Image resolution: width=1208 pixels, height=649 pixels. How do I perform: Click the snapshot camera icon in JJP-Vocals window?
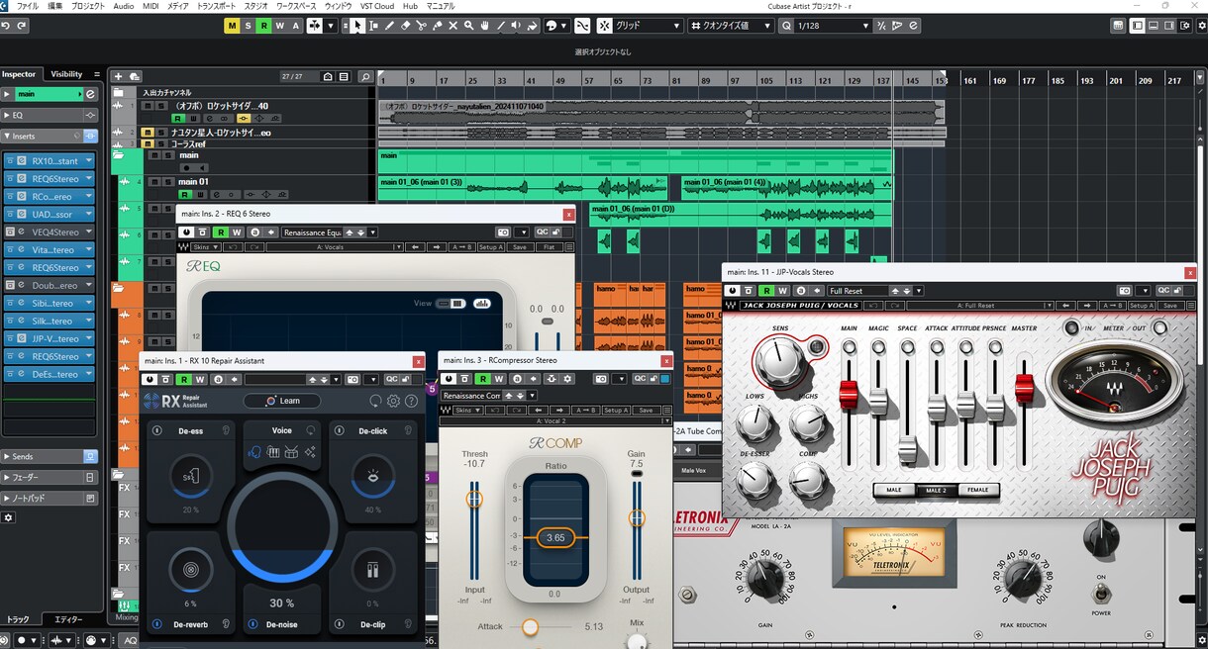(1125, 291)
